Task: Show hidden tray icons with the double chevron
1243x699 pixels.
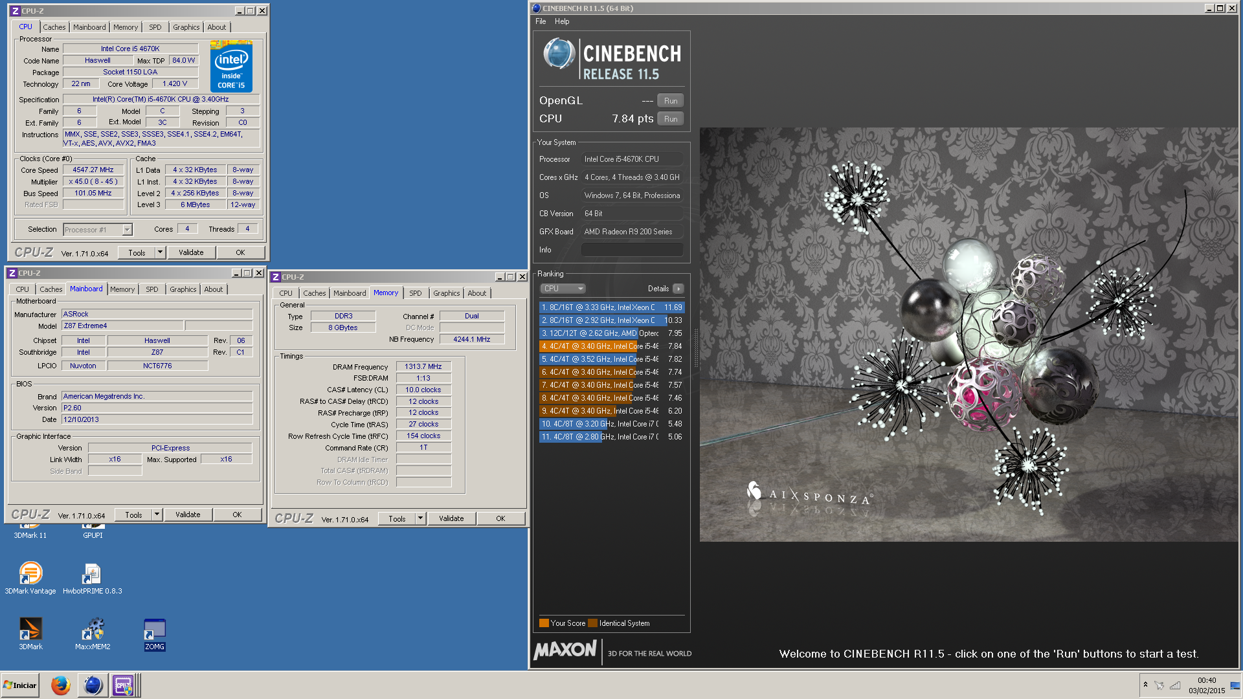Action: (1145, 685)
